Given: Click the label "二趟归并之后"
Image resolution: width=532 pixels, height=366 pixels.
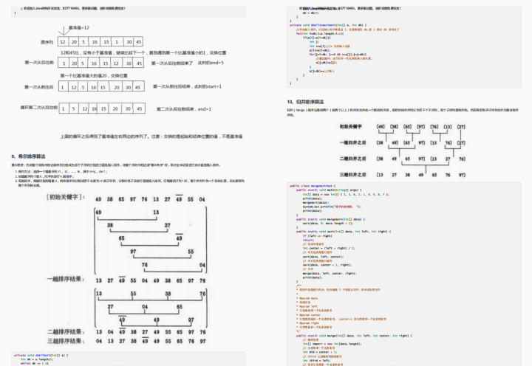Looking at the screenshot, I should 353,159.
